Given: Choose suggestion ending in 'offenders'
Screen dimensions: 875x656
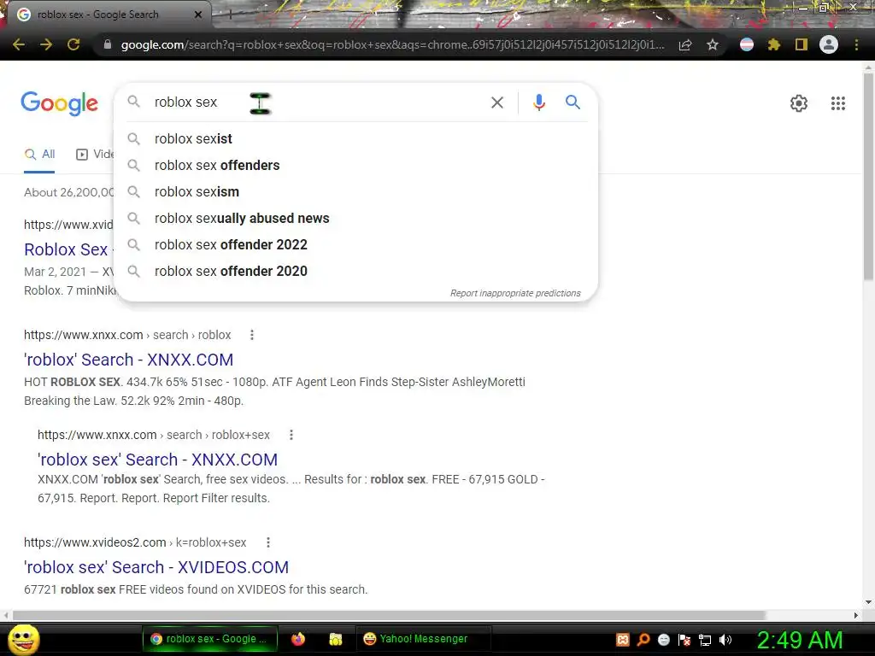Looking at the screenshot, I should point(356,166).
